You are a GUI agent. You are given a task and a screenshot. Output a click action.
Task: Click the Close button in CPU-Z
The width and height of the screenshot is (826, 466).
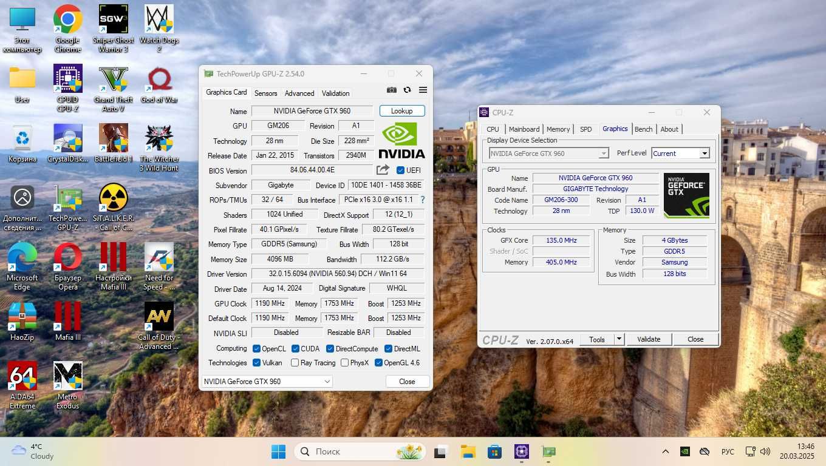(x=695, y=339)
